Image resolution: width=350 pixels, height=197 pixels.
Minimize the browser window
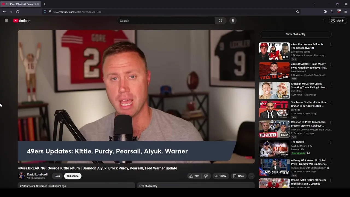[329, 4]
